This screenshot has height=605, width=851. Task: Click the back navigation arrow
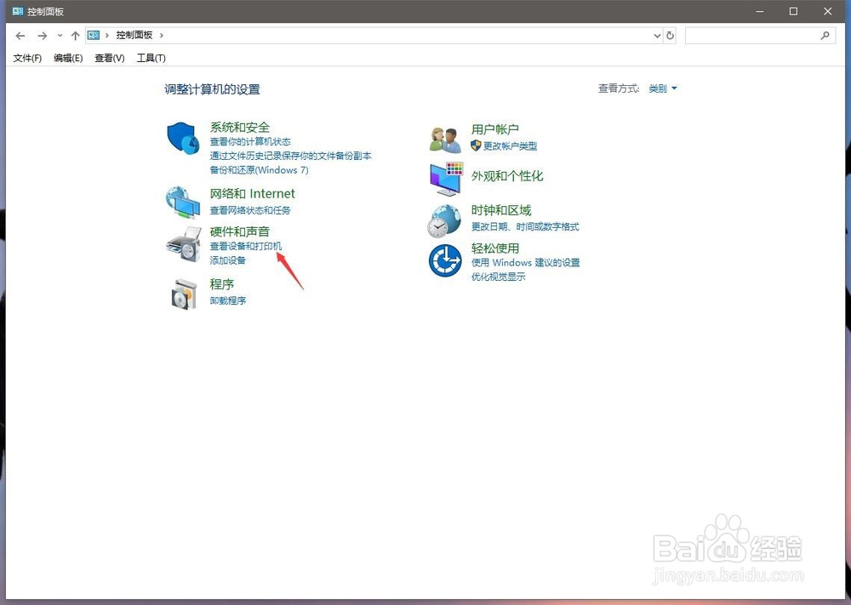tap(20, 35)
